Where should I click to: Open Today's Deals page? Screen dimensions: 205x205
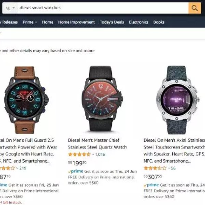(x=112, y=22)
